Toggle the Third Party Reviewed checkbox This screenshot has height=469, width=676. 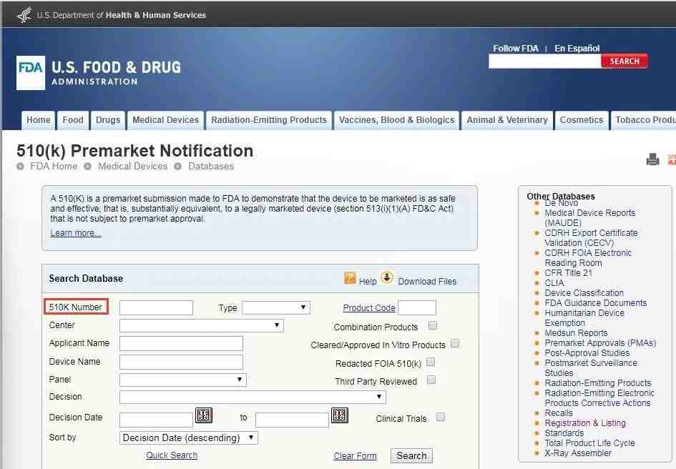[x=431, y=380]
